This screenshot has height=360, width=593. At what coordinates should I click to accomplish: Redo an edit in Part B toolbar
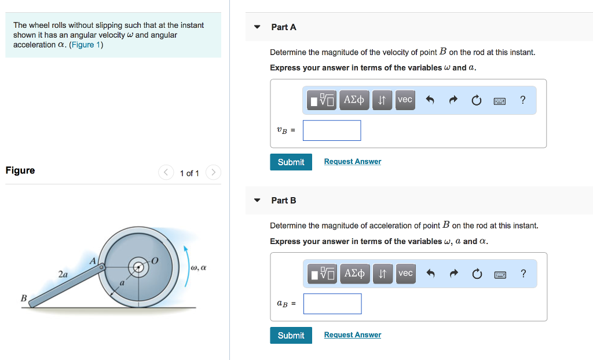[x=453, y=273]
